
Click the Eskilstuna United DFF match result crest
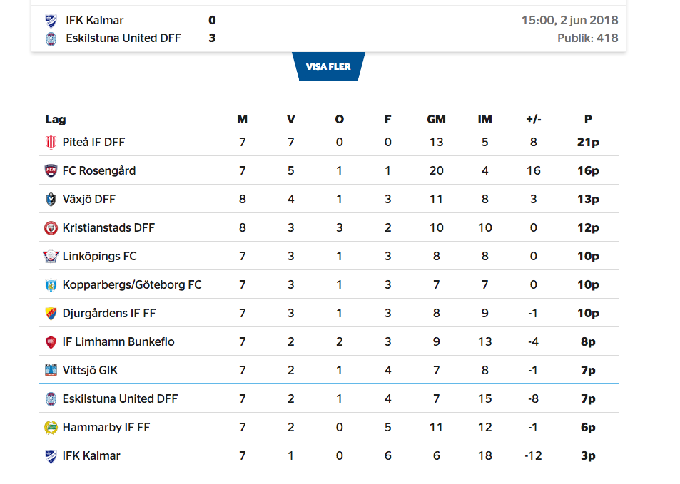(x=51, y=38)
